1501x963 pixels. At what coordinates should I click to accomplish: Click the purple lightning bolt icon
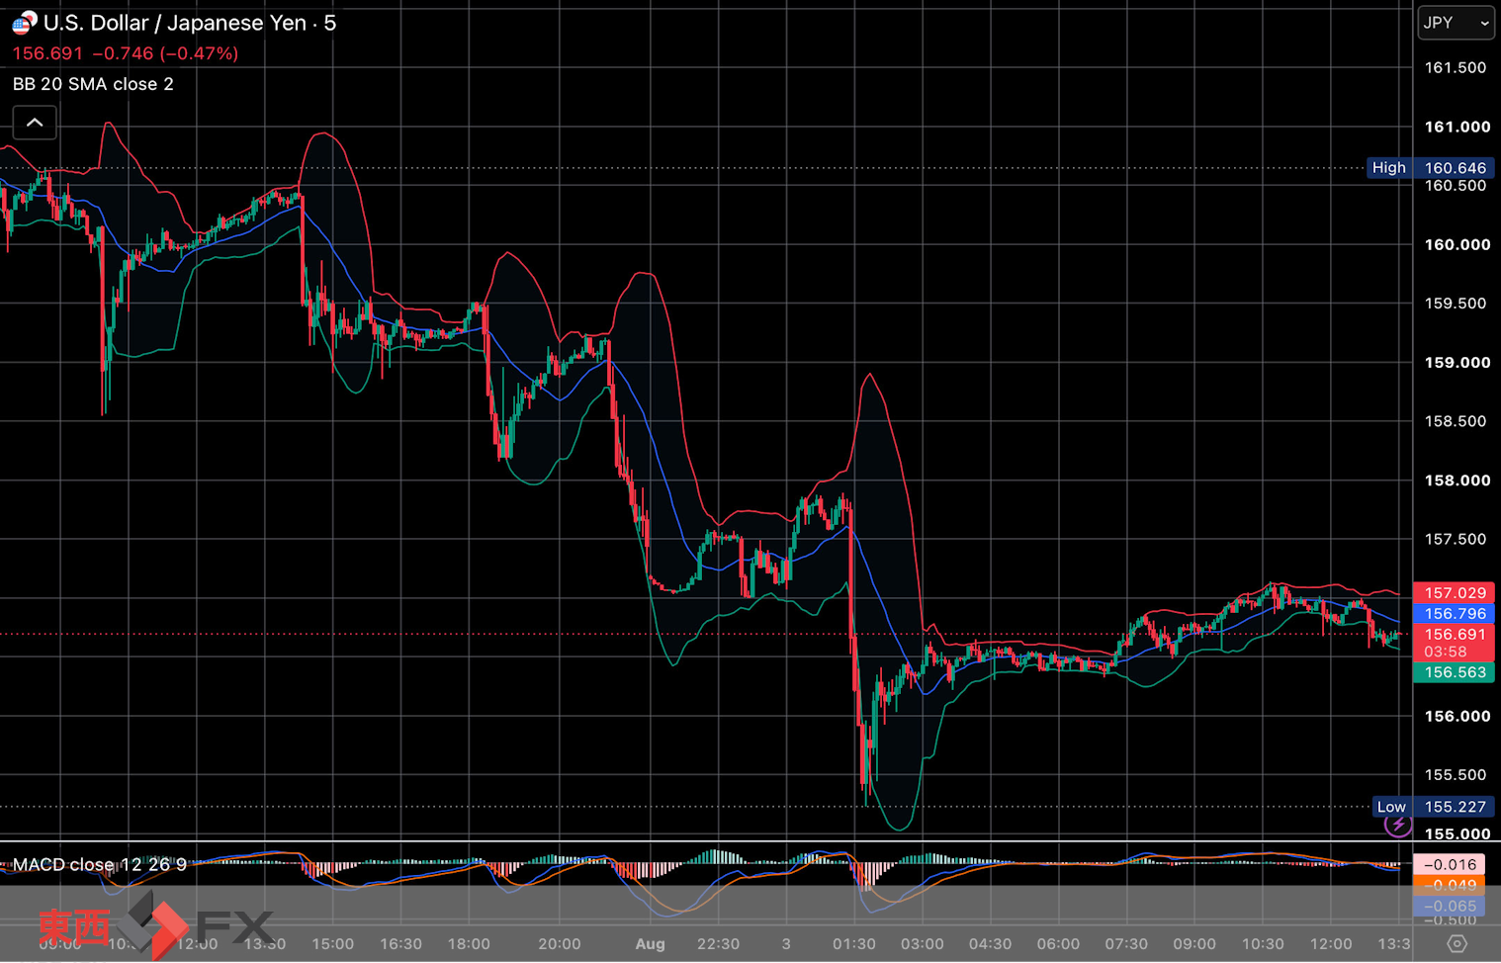[x=1398, y=824]
